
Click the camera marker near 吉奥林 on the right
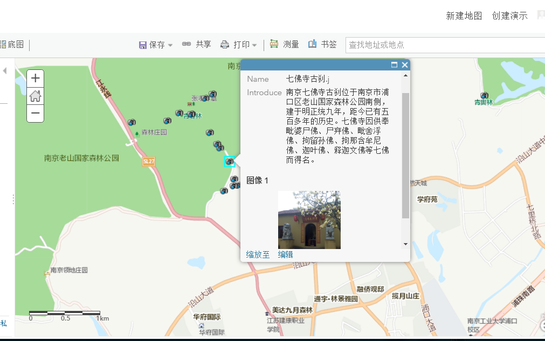click(x=484, y=95)
